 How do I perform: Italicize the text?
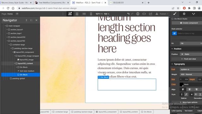pyautogui.click(x=186, y=94)
